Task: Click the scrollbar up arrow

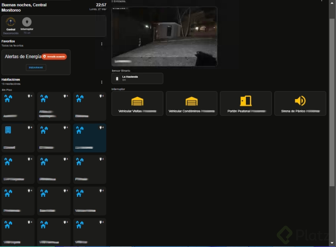Action: (332, 3)
